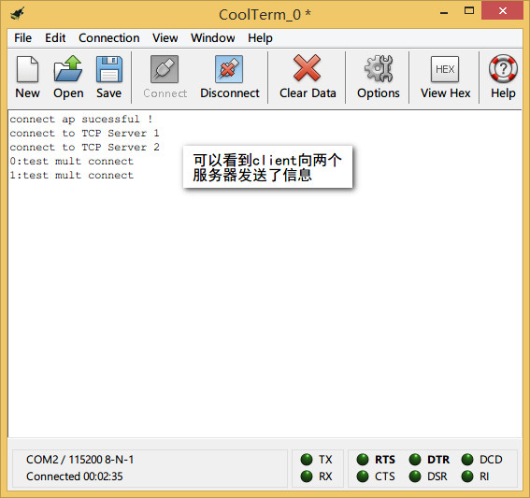Open the Window menu

click(x=213, y=37)
